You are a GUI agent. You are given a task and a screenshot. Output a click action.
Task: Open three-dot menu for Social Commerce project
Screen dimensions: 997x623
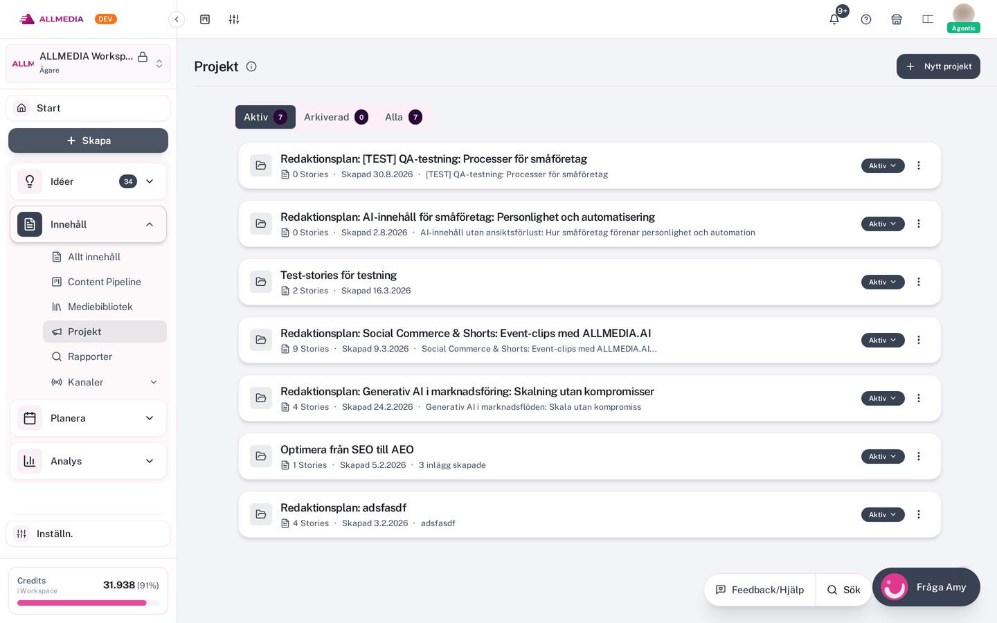point(919,340)
